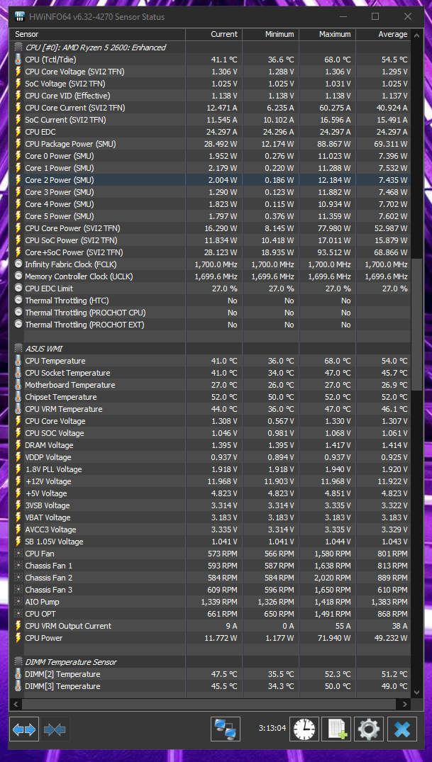Image resolution: width=432 pixels, height=762 pixels.
Task: Select the Core 5 Power (SMU) row
Action: (x=210, y=216)
